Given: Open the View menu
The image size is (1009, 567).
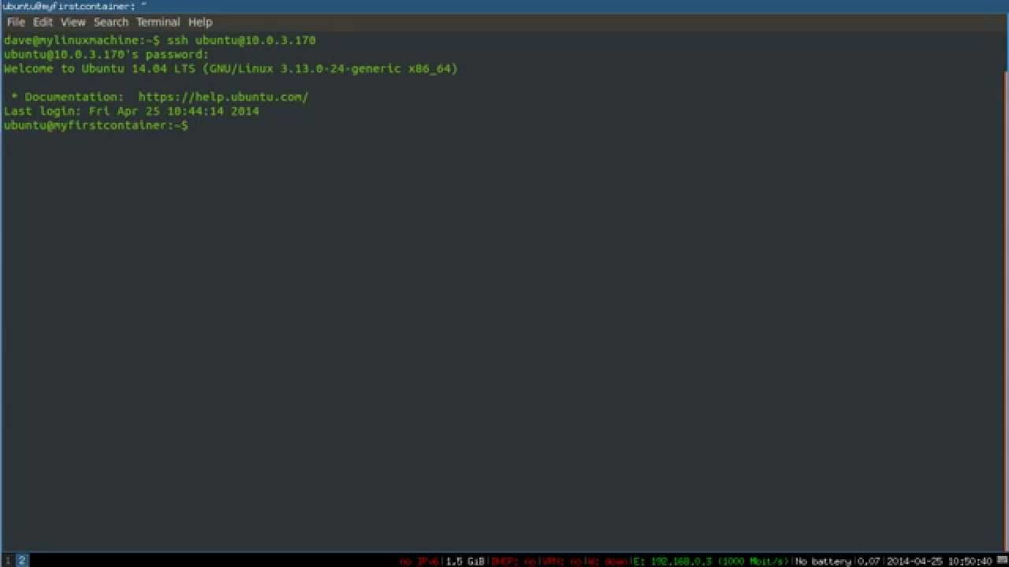Looking at the screenshot, I should tap(73, 22).
